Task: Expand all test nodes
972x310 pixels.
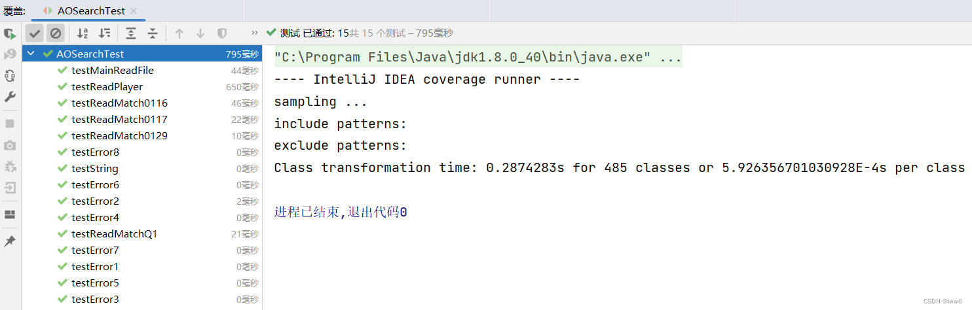Action: [131, 33]
